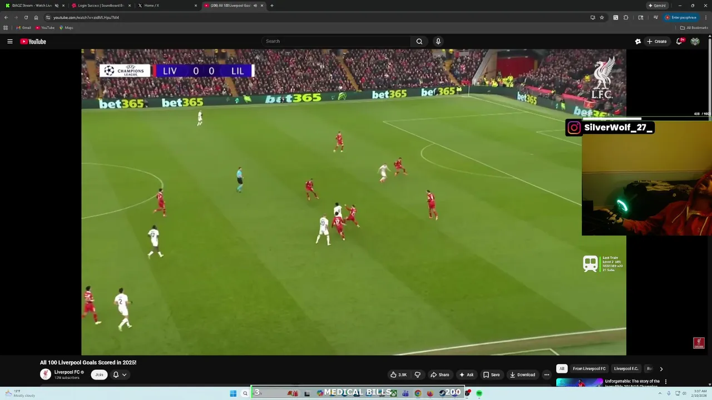The height and width of the screenshot is (400, 712).
Task: Switch to QIAOZ Stream tab
Action: [33, 6]
